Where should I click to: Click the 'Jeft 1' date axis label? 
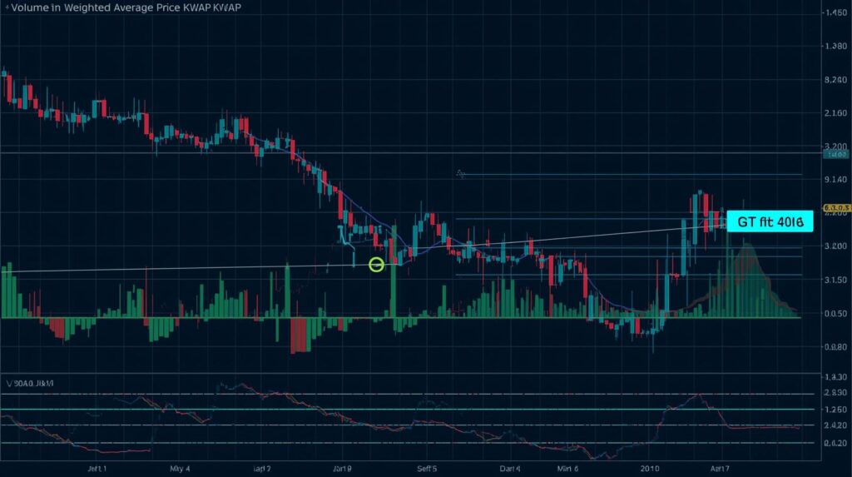pos(97,469)
